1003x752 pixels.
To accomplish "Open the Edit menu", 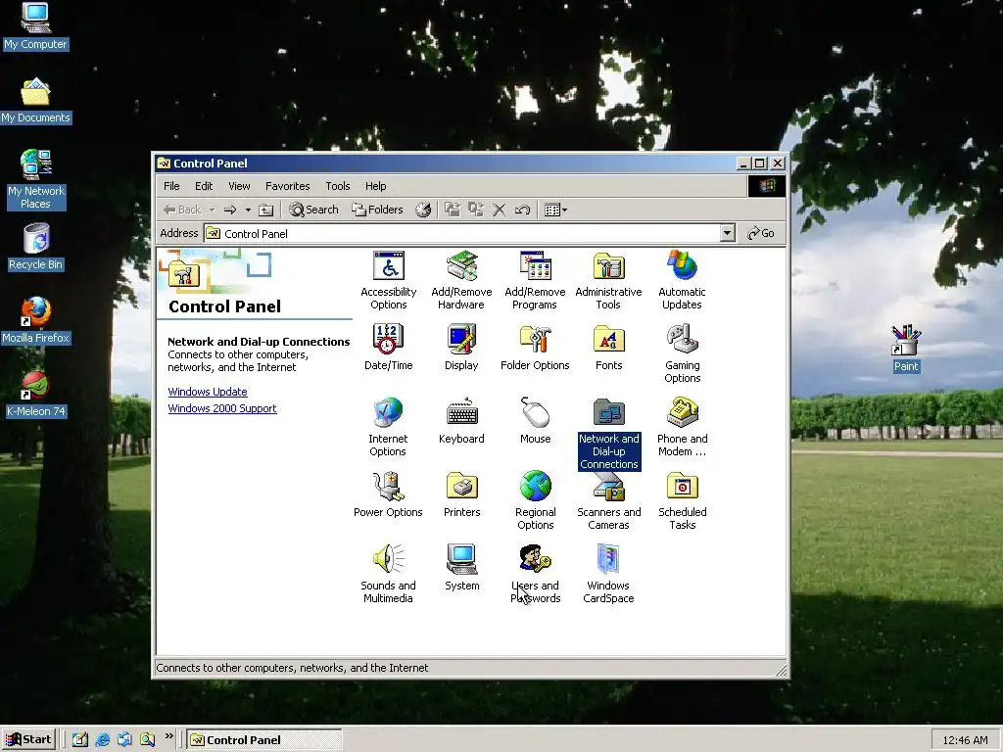I will pos(204,186).
